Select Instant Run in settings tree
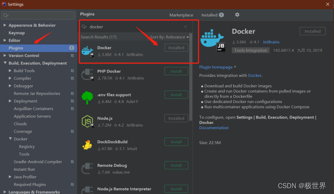This screenshot has height=194, width=334. click(24, 169)
